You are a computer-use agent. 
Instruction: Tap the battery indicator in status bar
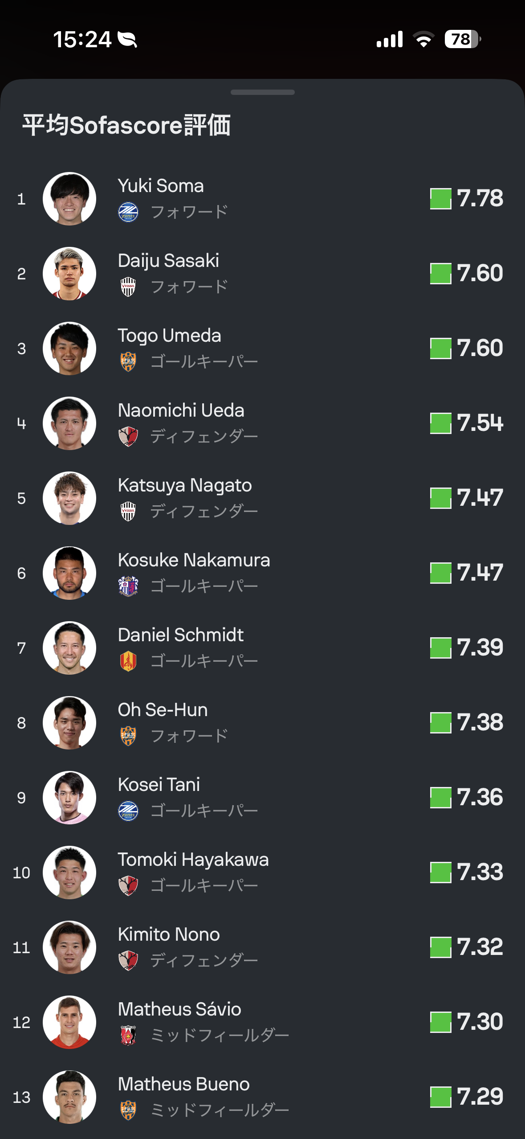coord(462,39)
